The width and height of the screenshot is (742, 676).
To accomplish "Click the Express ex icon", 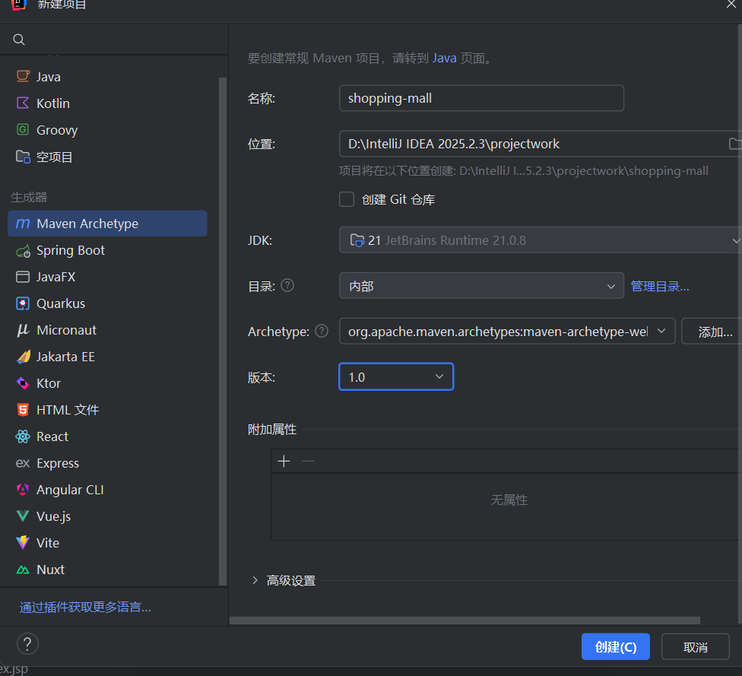I will (23, 463).
